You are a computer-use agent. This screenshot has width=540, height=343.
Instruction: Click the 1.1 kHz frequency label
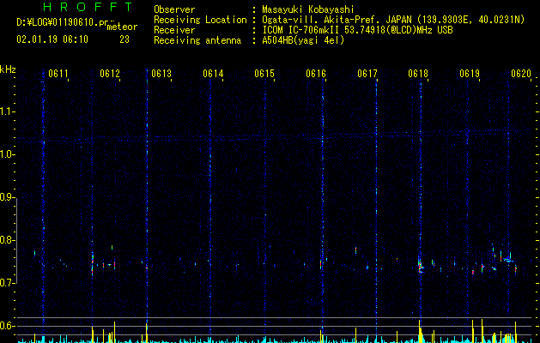coord(7,111)
